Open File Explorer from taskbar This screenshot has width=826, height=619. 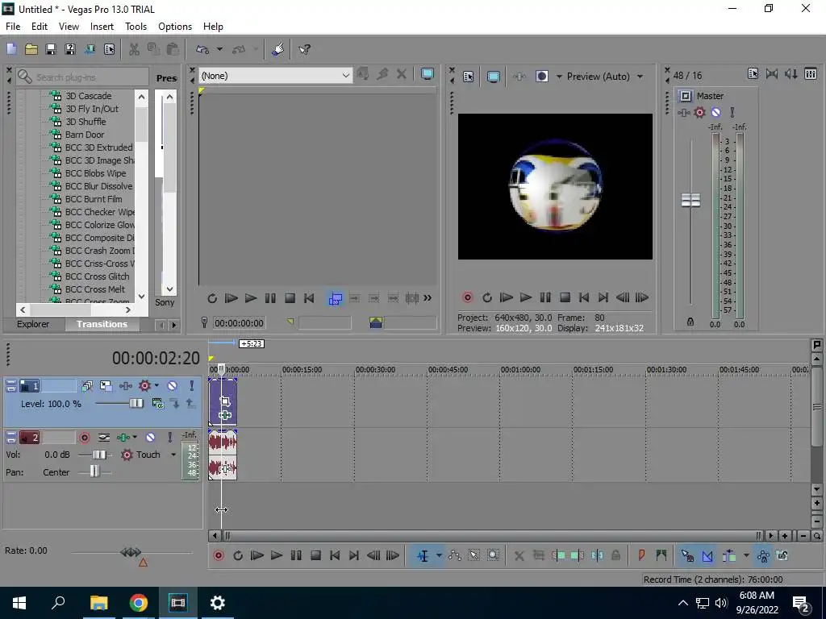pos(99,603)
